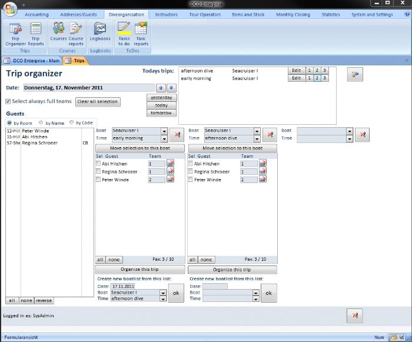Click the Date field showing Donnerstag, 17. November 2011
This screenshot has width=412, height=342.
pyautogui.click(x=89, y=88)
